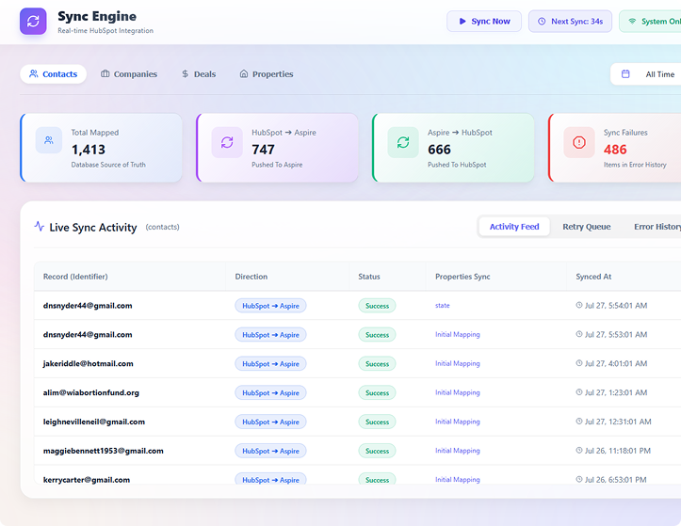Viewport: 681px width, 526px height.
Task: Click the Success badge in the maggiebennett1953 row
Action: tap(377, 451)
